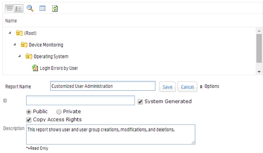Image resolution: width=263 pixels, height=153 pixels.
Task: Click the refresh icon in toolbar
Action: coord(55,8)
